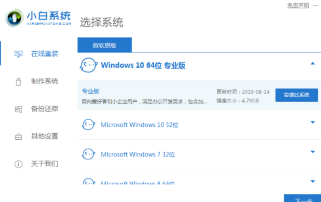321x202 pixels.
Task: Open the 免责声明 link
Action: coord(298,6)
